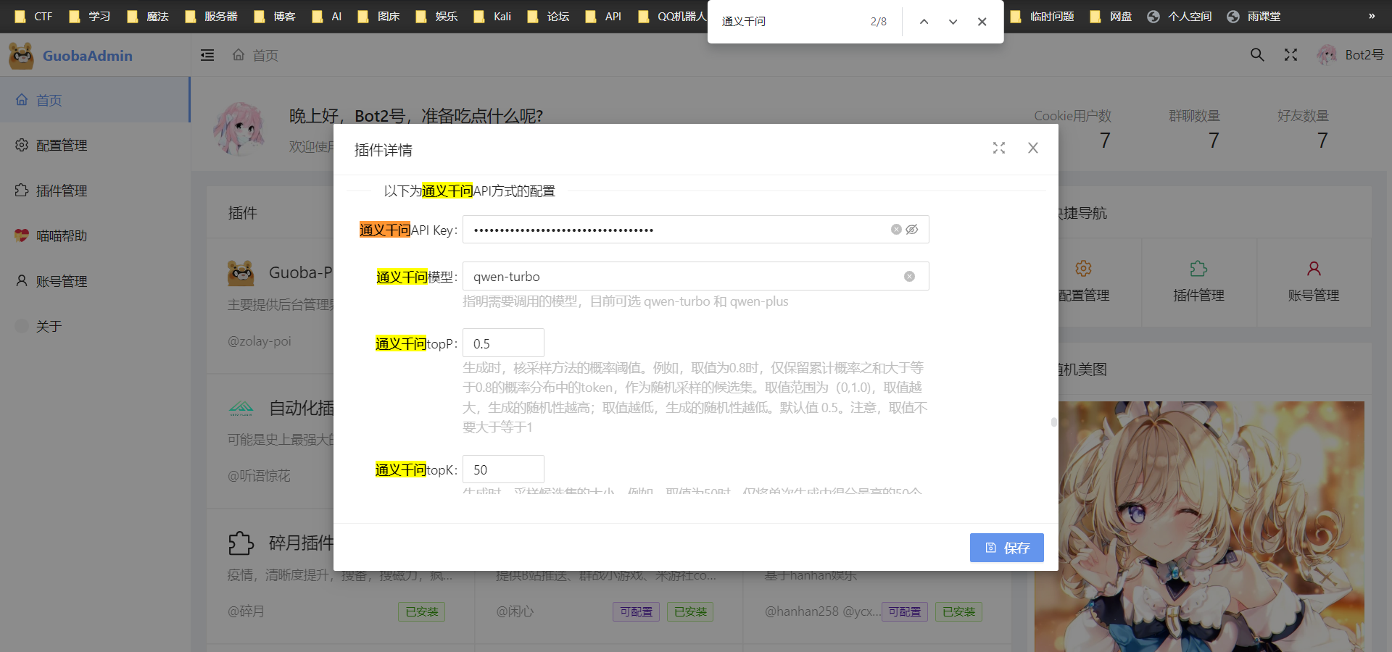1392x652 pixels.
Task: Show more bookmarks overflow chevron
Action: click(1372, 16)
